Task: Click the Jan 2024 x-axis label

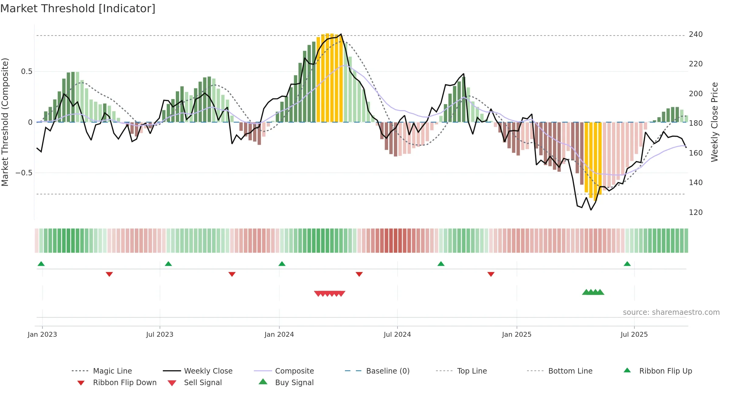Action: click(x=279, y=334)
